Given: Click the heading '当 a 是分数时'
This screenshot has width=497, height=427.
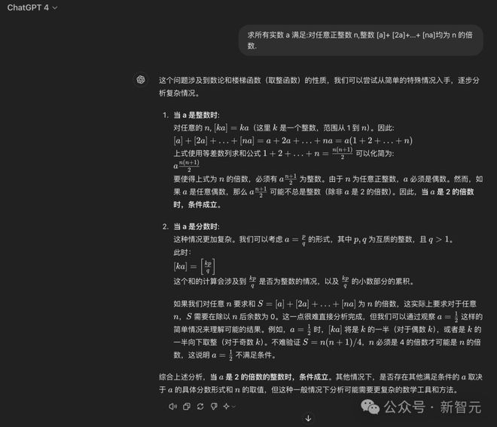Looking at the screenshot, I should [197, 226].
